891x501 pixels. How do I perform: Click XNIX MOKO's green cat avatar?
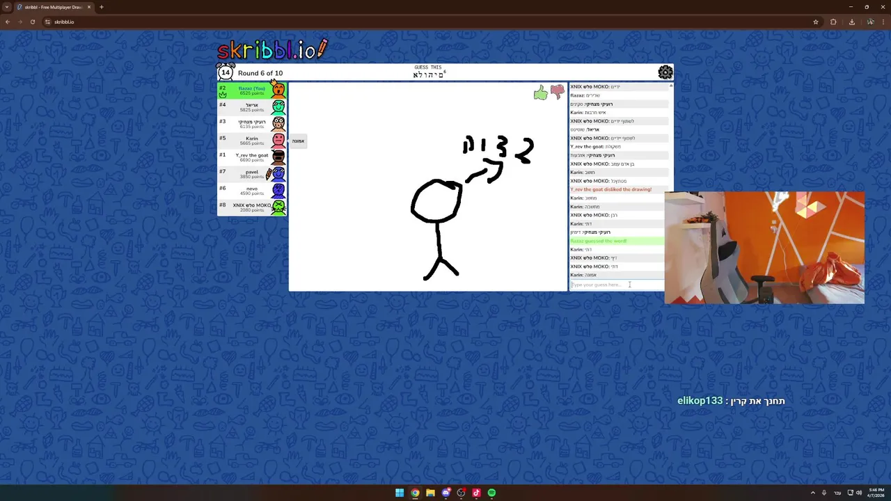click(278, 207)
